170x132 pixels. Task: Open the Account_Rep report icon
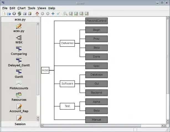[x=19, y=106]
